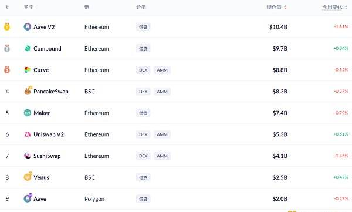352x212 pixels.
Task: Click the 借贷 tag in the Maker row
Action: 143,113
